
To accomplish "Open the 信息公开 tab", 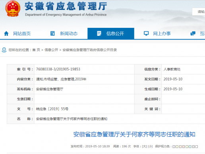I will coord(111,33).
